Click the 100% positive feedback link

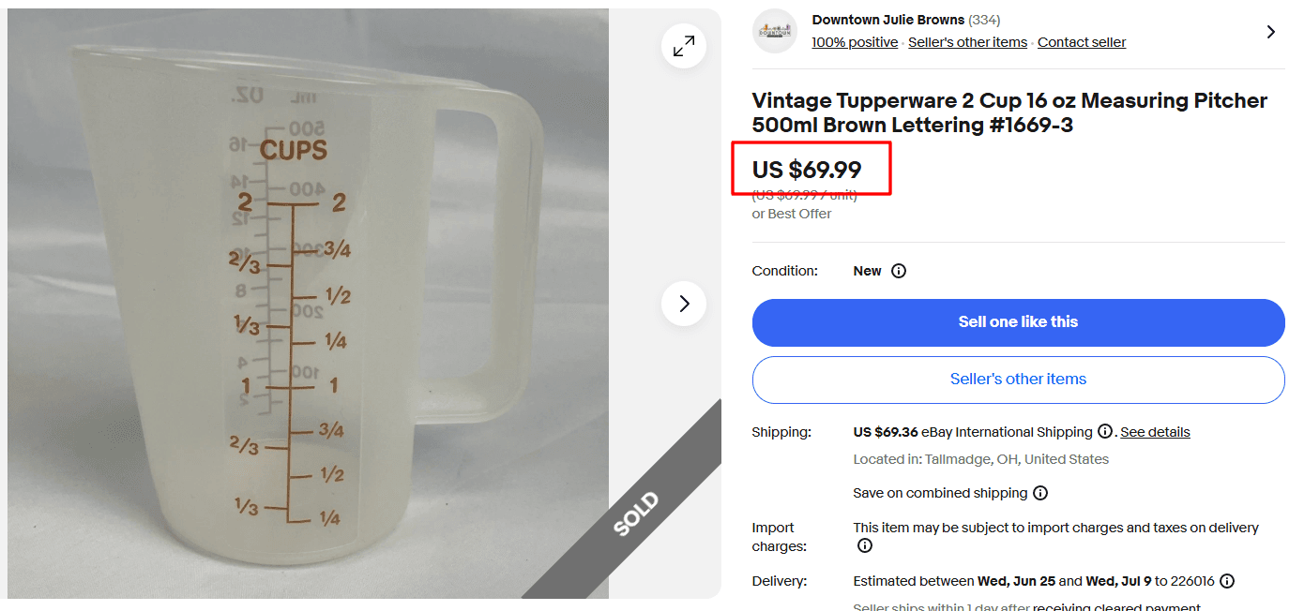coord(855,42)
